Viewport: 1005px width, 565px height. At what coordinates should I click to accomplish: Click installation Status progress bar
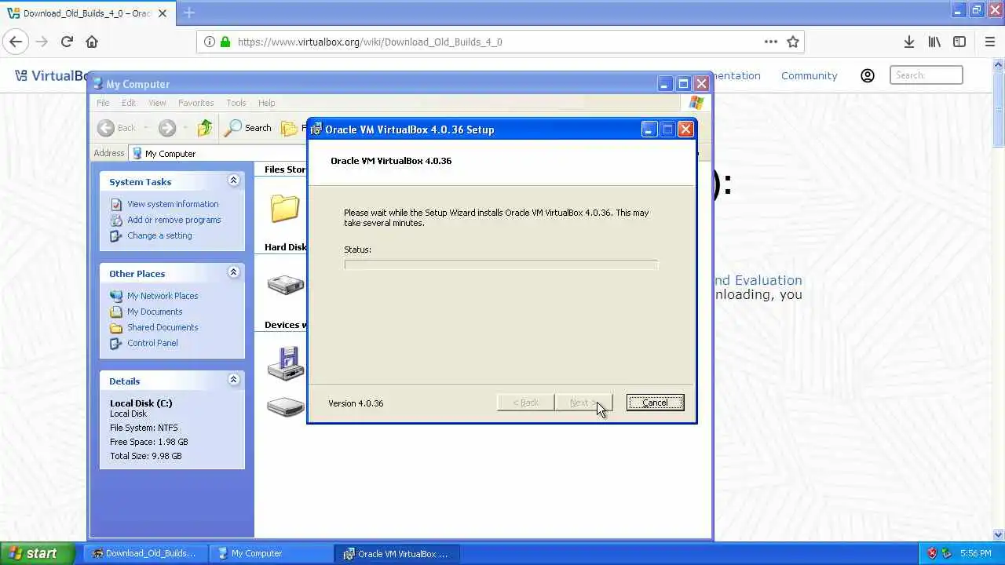tap(501, 264)
